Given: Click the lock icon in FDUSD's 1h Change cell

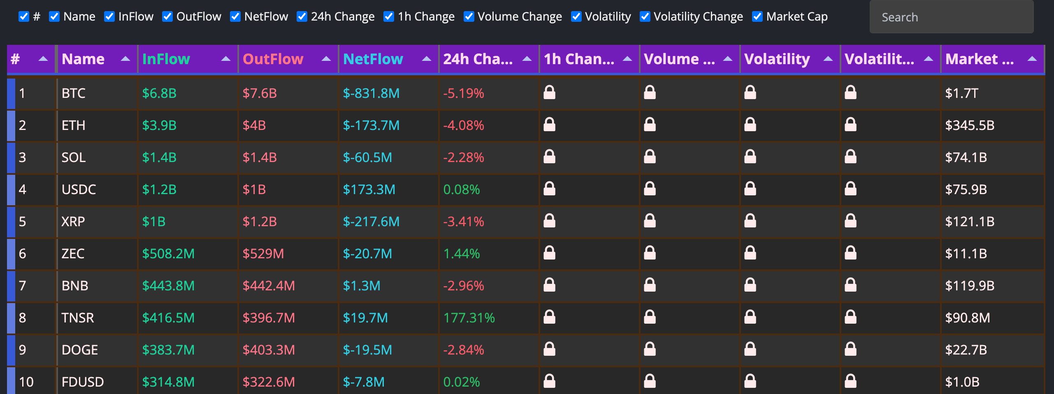Looking at the screenshot, I should coord(550,382).
